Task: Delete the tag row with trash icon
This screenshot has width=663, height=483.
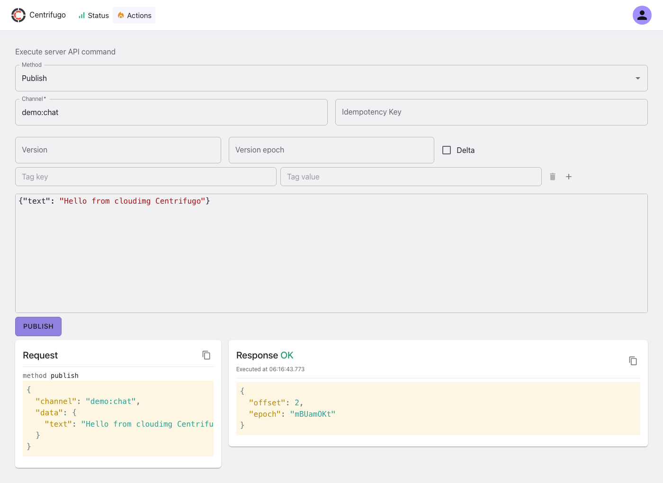Action: [x=552, y=177]
